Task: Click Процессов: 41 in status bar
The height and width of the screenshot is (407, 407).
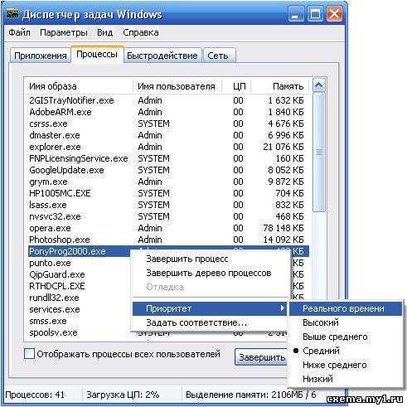Action: tap(35, 395)
